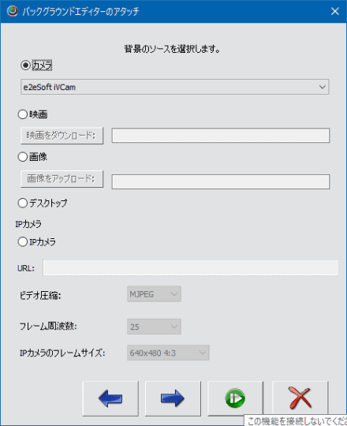Click the green play/finish button
This screenshot has height=426, width=347.
235,398
